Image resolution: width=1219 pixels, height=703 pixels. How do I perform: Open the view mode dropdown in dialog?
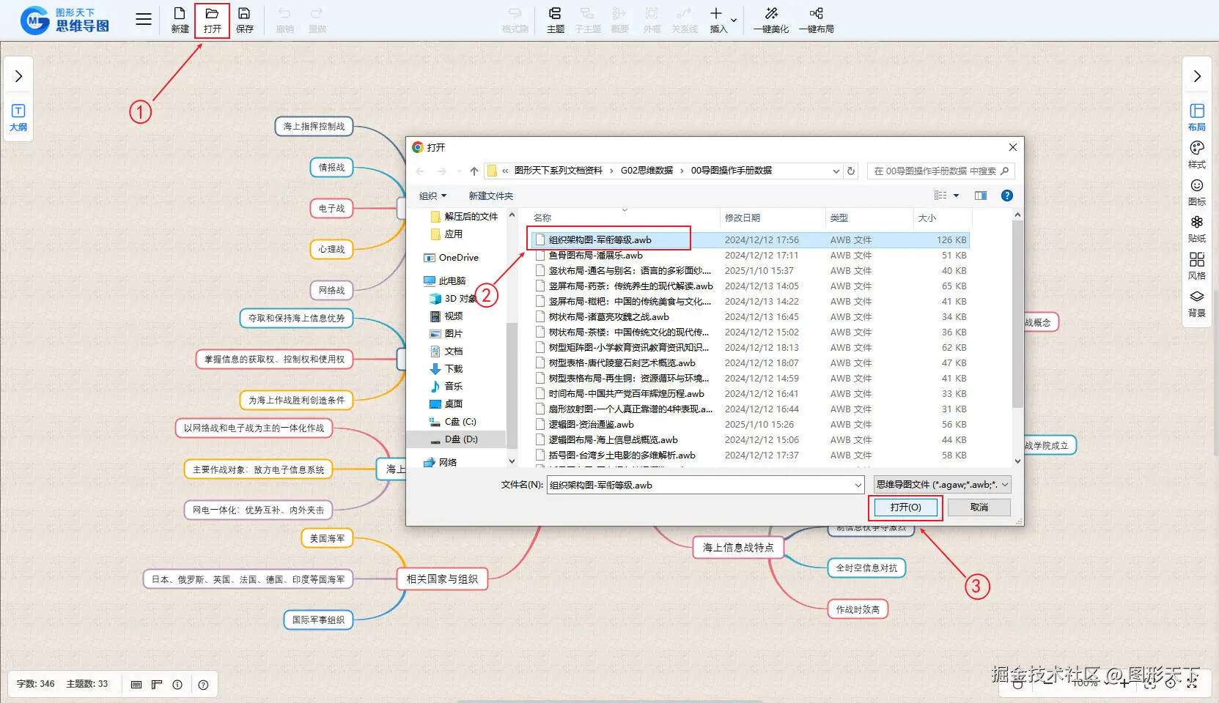pyautogui.click(x=956, y=196)
